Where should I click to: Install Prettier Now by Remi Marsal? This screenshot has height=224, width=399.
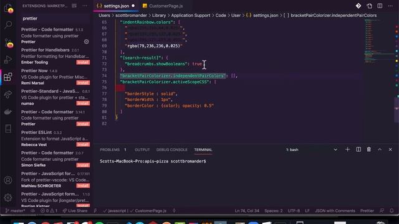[83, 83]
